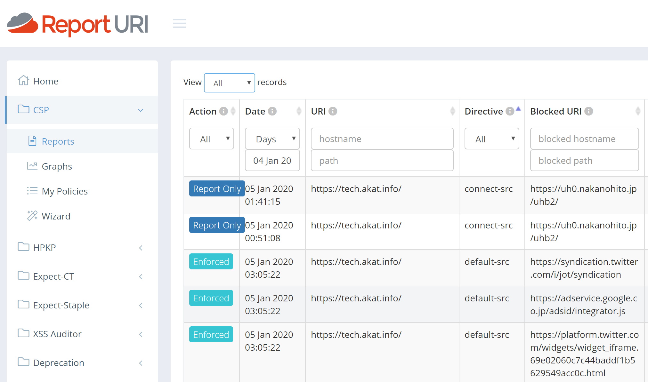Open the Graphs menu item
The width and height of the screenshot is (648, 382).
[57, 166]
